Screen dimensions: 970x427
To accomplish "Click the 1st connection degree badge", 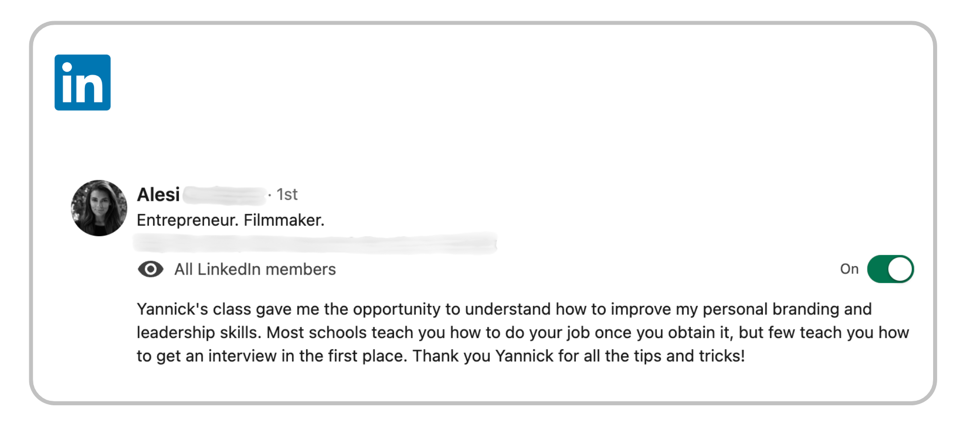I will point(287,195).
